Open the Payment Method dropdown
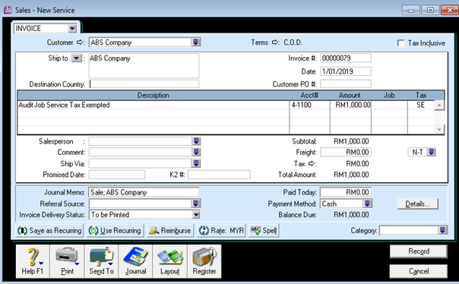Viewport: 459px width, 284px height. click(x=368, y=204)
